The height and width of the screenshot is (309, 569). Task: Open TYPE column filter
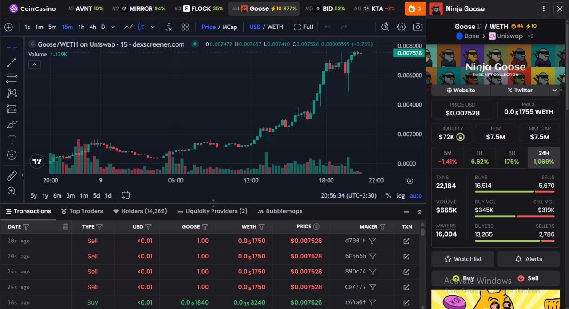[100, 226]
